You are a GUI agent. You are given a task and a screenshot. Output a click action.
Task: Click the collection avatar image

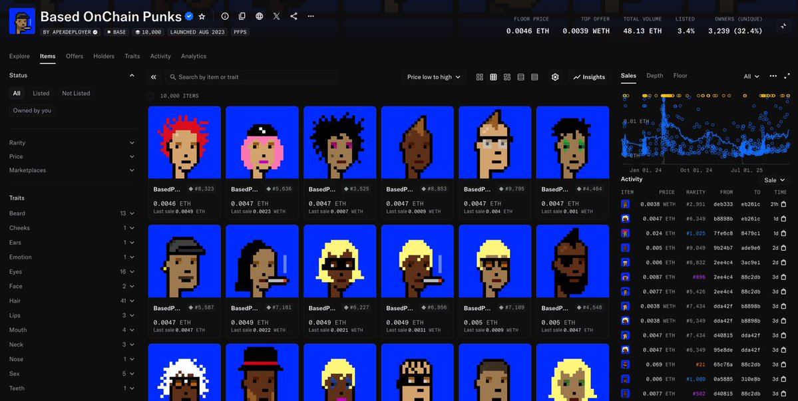pyautogui.click(x=22, y=21)
